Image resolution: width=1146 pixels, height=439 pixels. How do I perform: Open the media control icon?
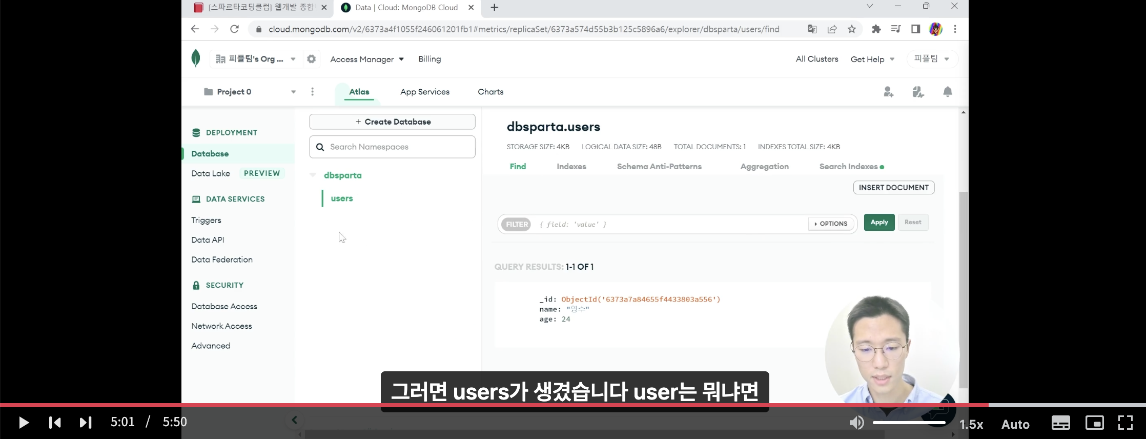(x=896, y=29)
